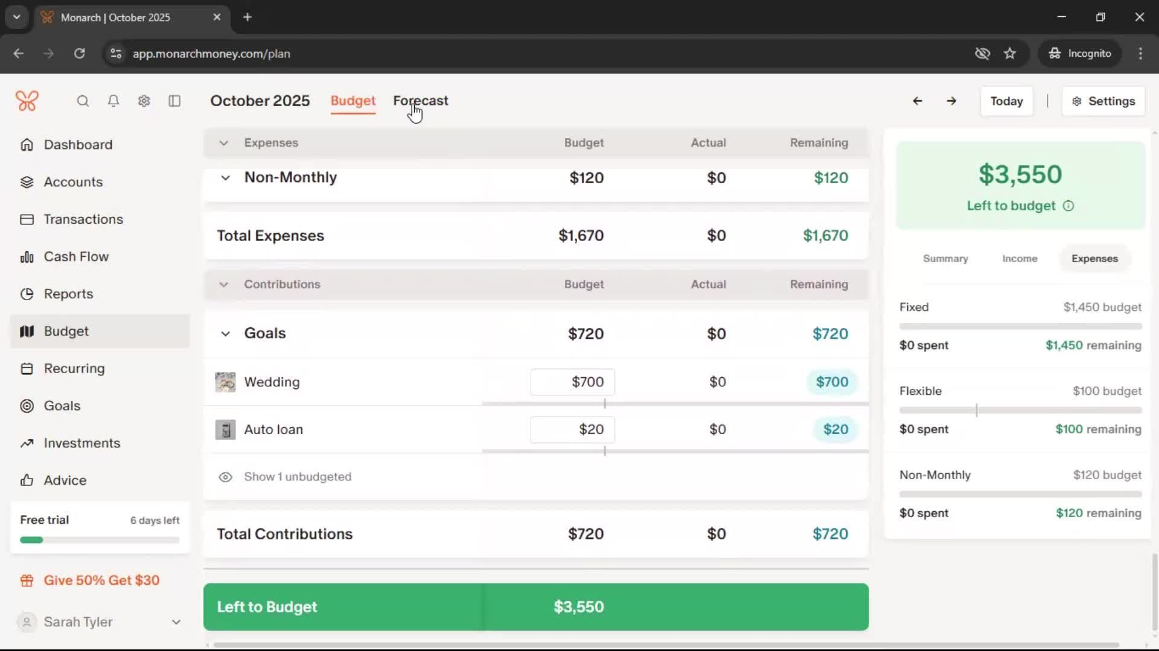Click the Today button
The height and width of the screenshot is (651, 1159).
point(1006,101)
